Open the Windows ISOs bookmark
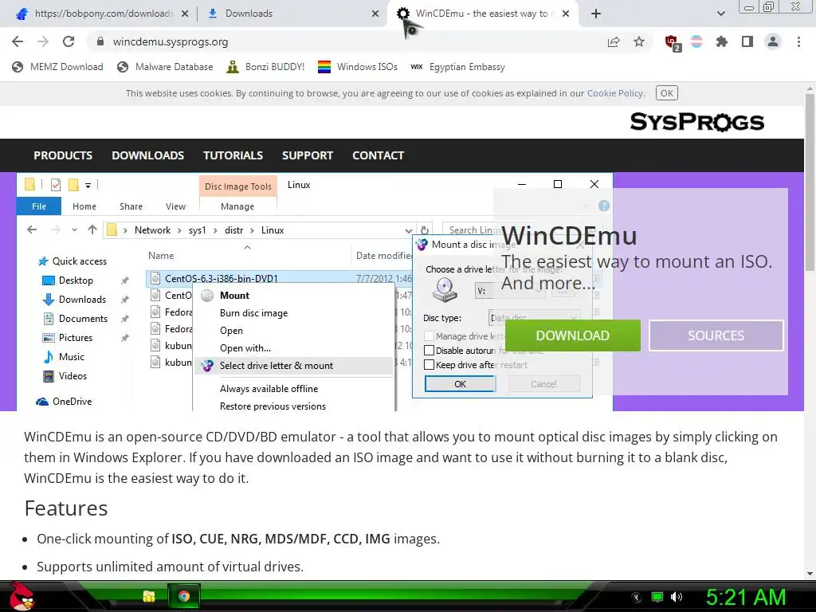816x612 pixels. click(x=358, y=67)
